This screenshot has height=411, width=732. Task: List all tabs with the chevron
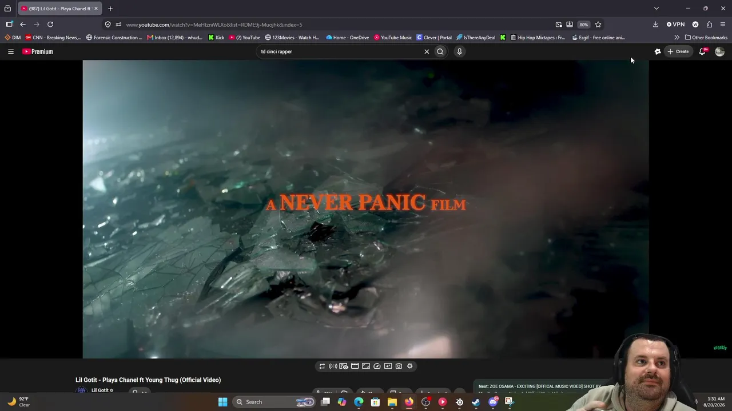click(x=657, y=9)
